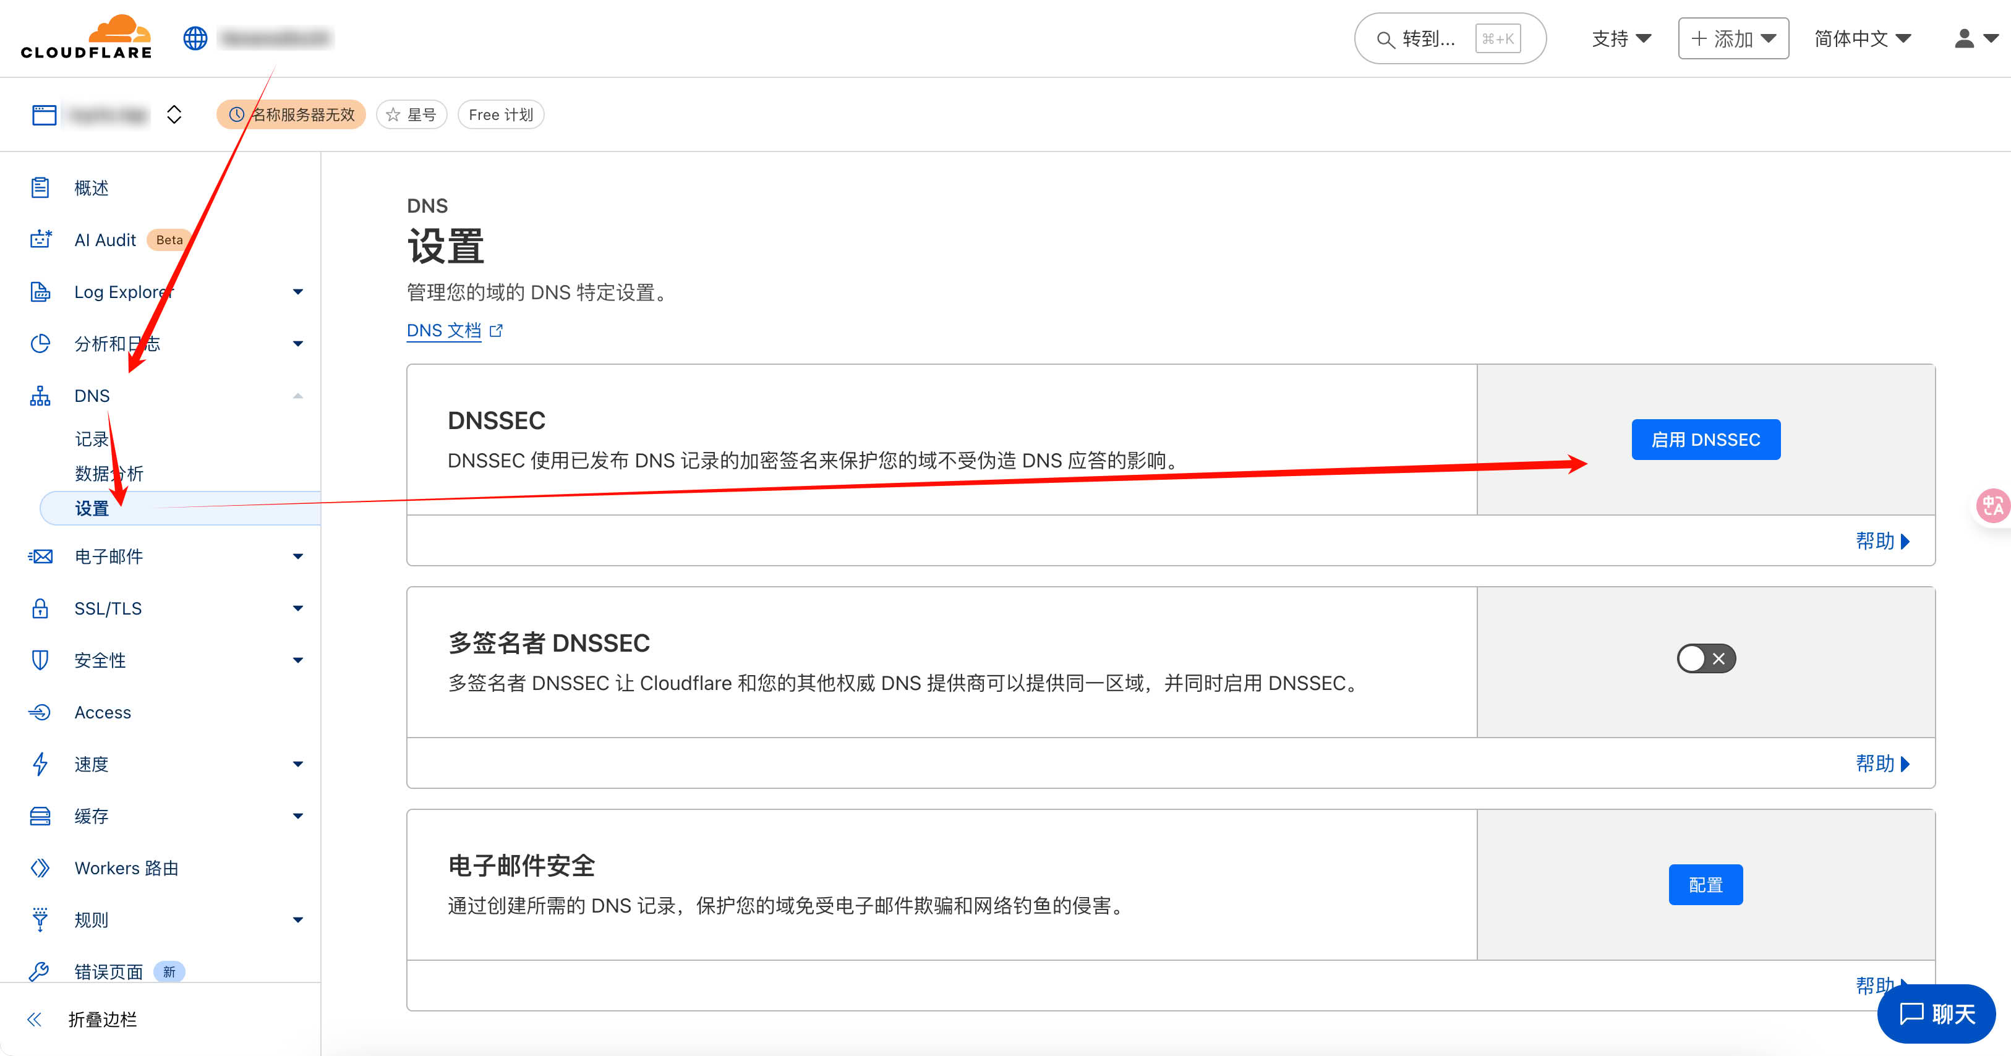Image resolution: width=2011 pixels, height=1056 pixels.
Task: Open the 聊天 chat button
Action: (x=1936, y=1013)
